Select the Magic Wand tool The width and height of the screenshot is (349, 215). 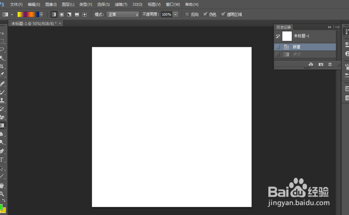pyautogui.click(x=2, y=58)
